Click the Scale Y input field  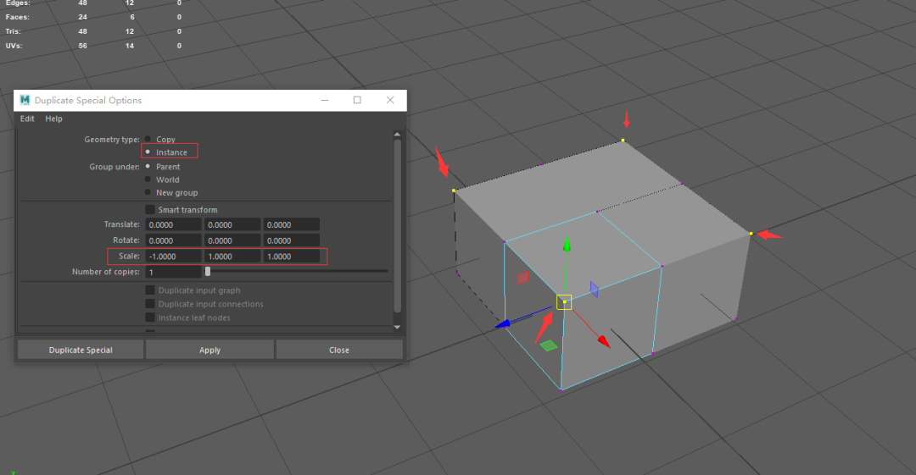[x=232, y=257]
